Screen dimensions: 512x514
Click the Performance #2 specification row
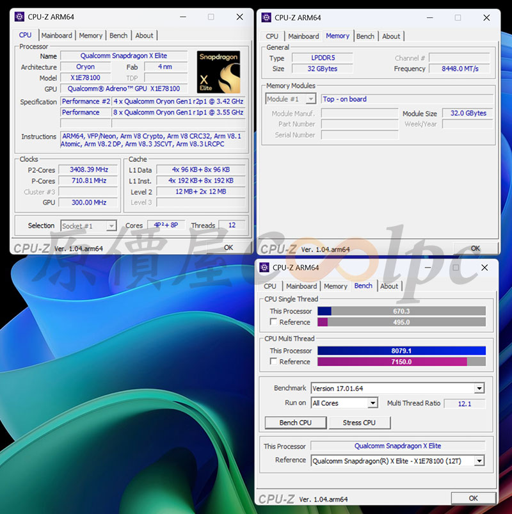coord(153,101)
